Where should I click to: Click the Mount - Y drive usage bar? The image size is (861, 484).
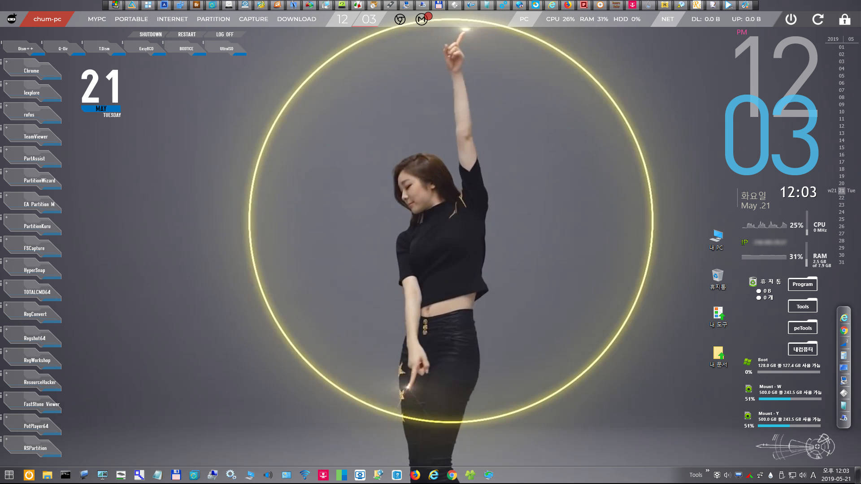(789, 426)
